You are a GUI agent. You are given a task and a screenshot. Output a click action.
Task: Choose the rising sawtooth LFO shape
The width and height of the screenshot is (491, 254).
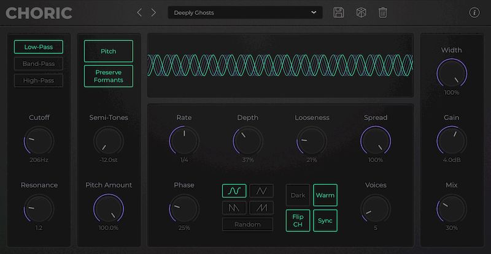click(262, 208)
